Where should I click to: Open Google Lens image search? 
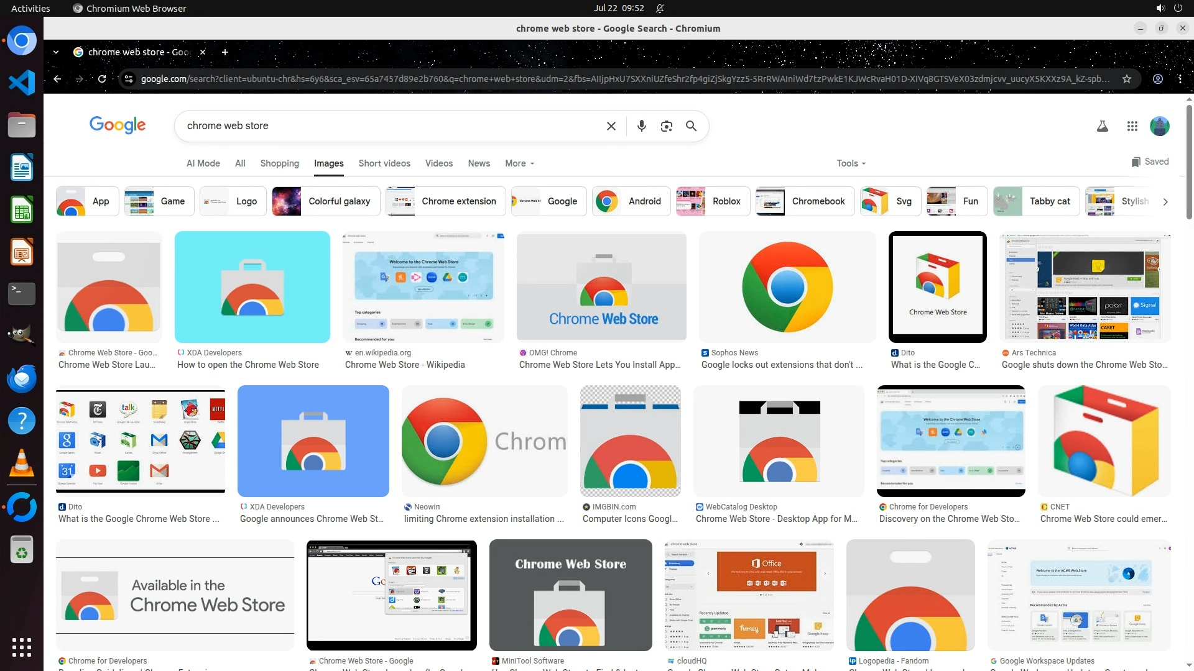point(666,126)
